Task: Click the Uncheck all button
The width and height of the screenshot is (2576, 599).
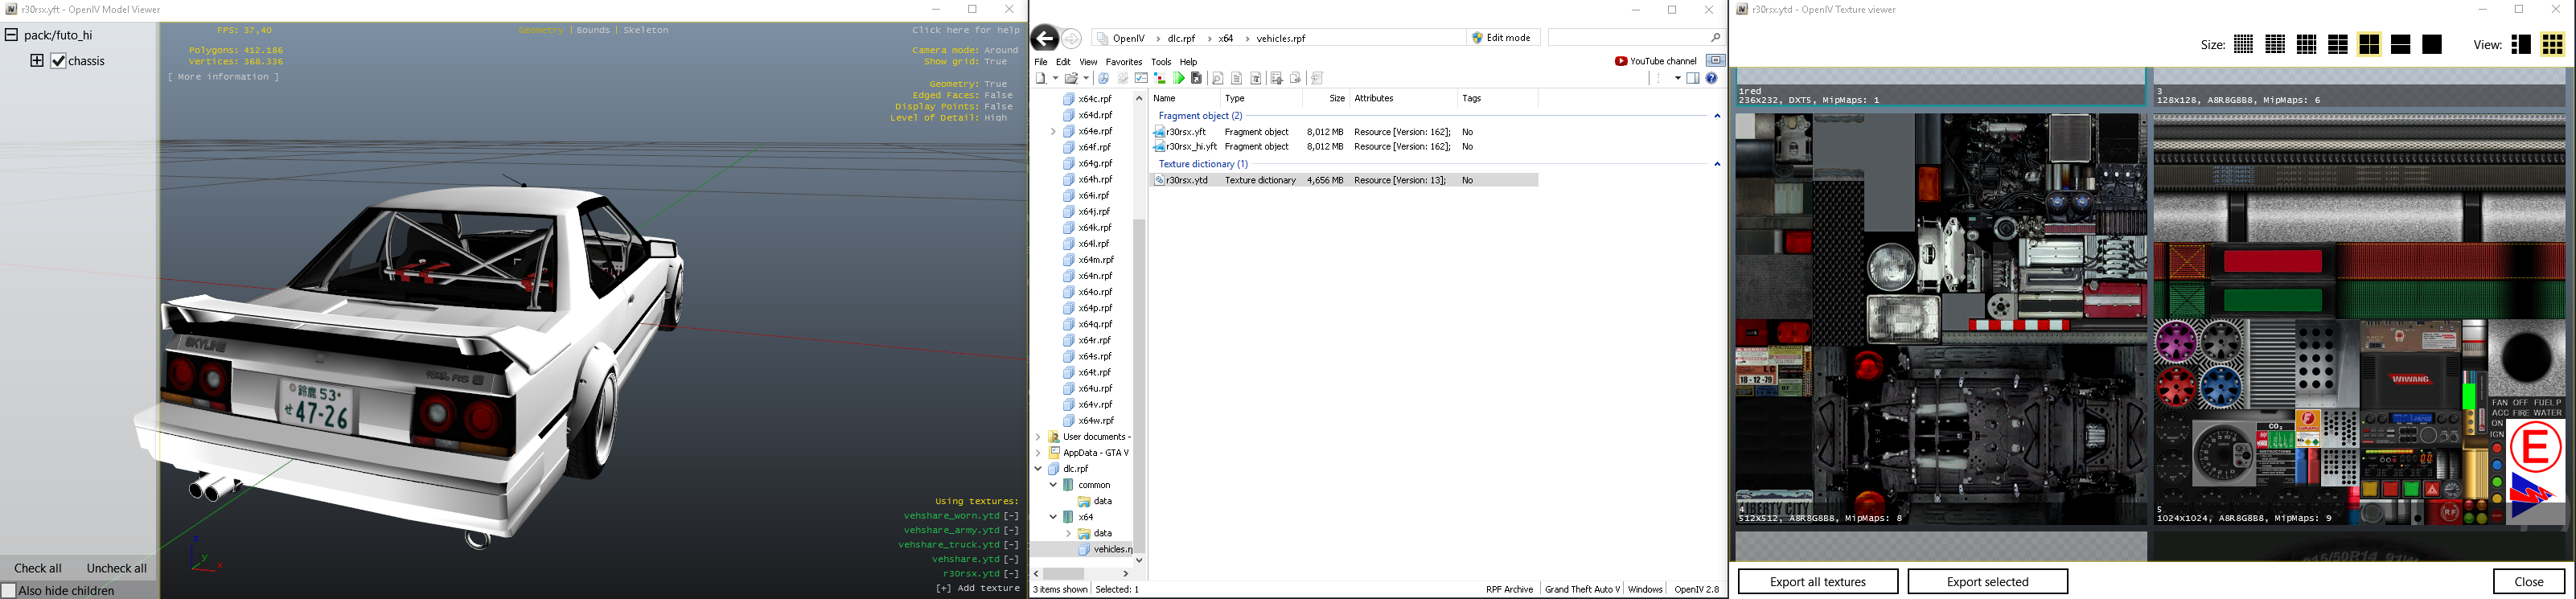Action: 117,568
